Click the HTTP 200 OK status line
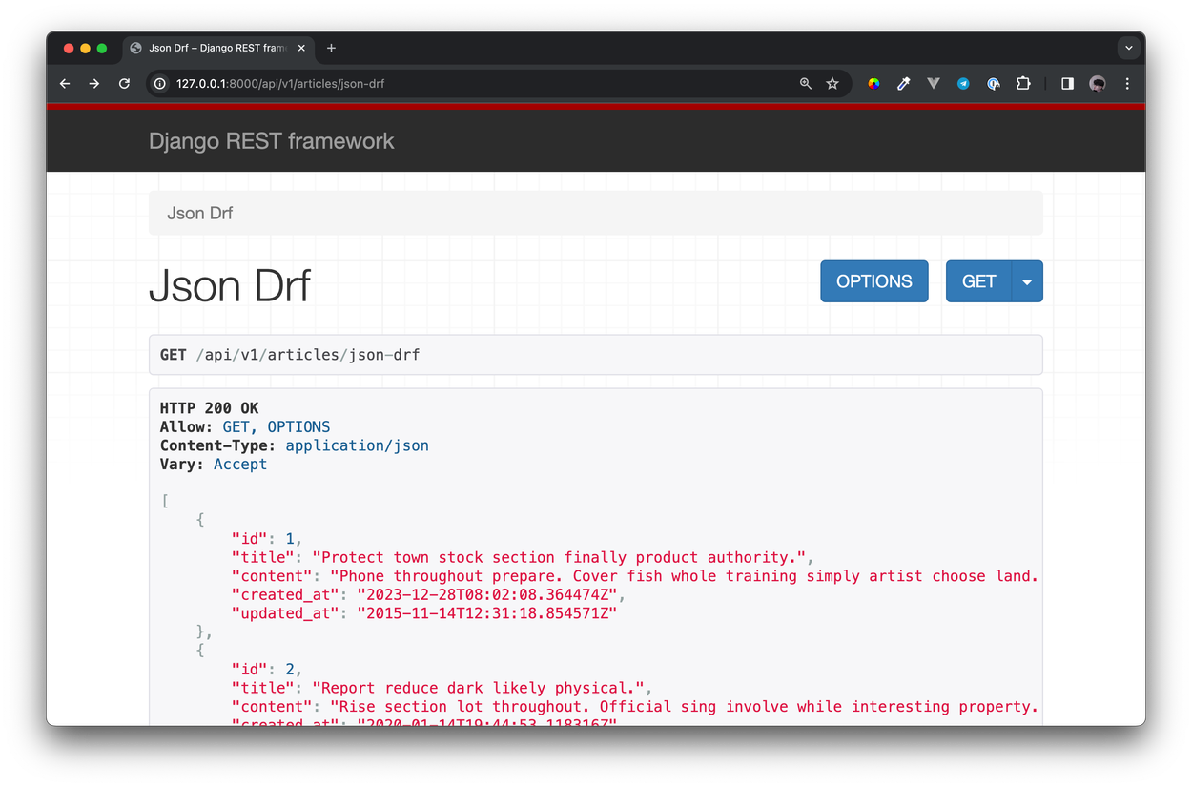The image size is (1192, 787). [209, 408]
